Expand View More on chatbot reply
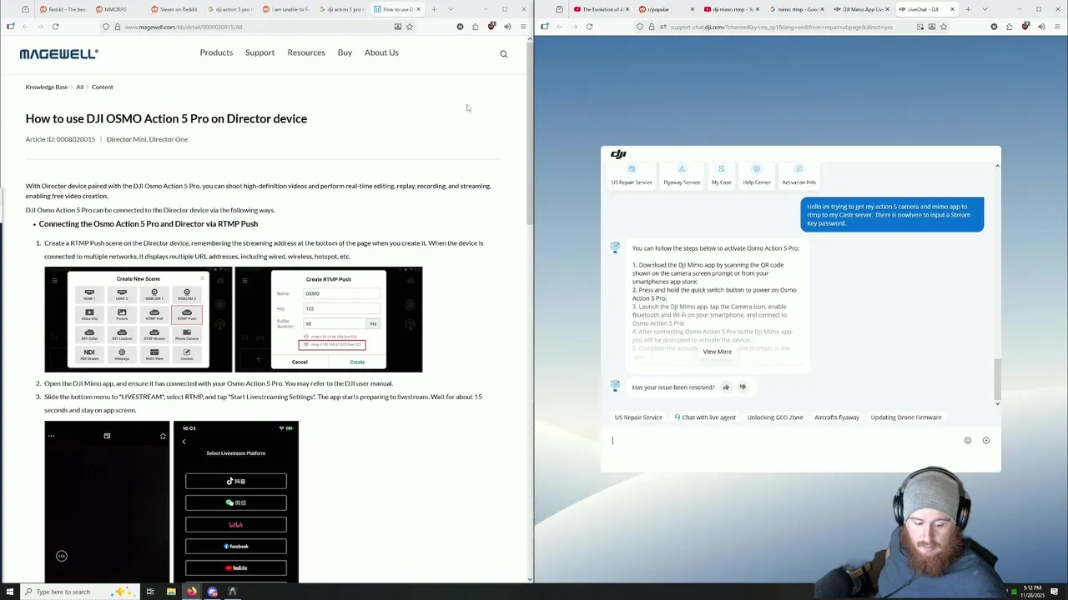Screen dimensions: 1068x600 point(718,352)
